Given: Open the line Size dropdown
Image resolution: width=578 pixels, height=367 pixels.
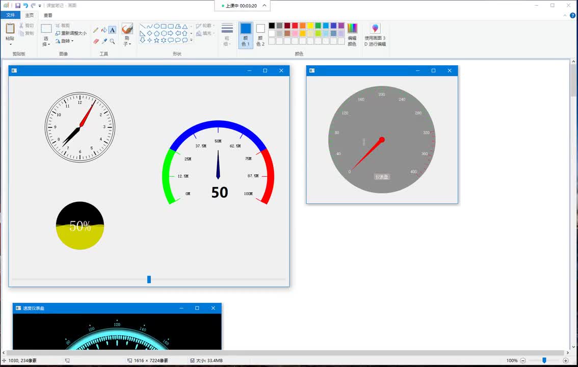Looking at the screenshot, I should [227, 35].
